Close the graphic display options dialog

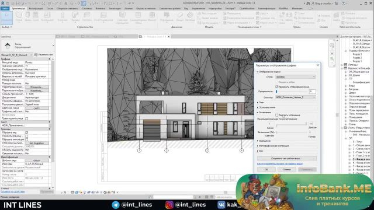pos(317,65)
